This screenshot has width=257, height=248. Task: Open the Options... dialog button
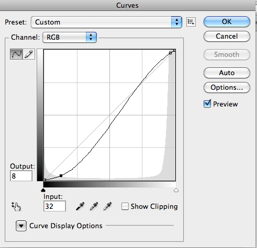click(x=227, y=87)
